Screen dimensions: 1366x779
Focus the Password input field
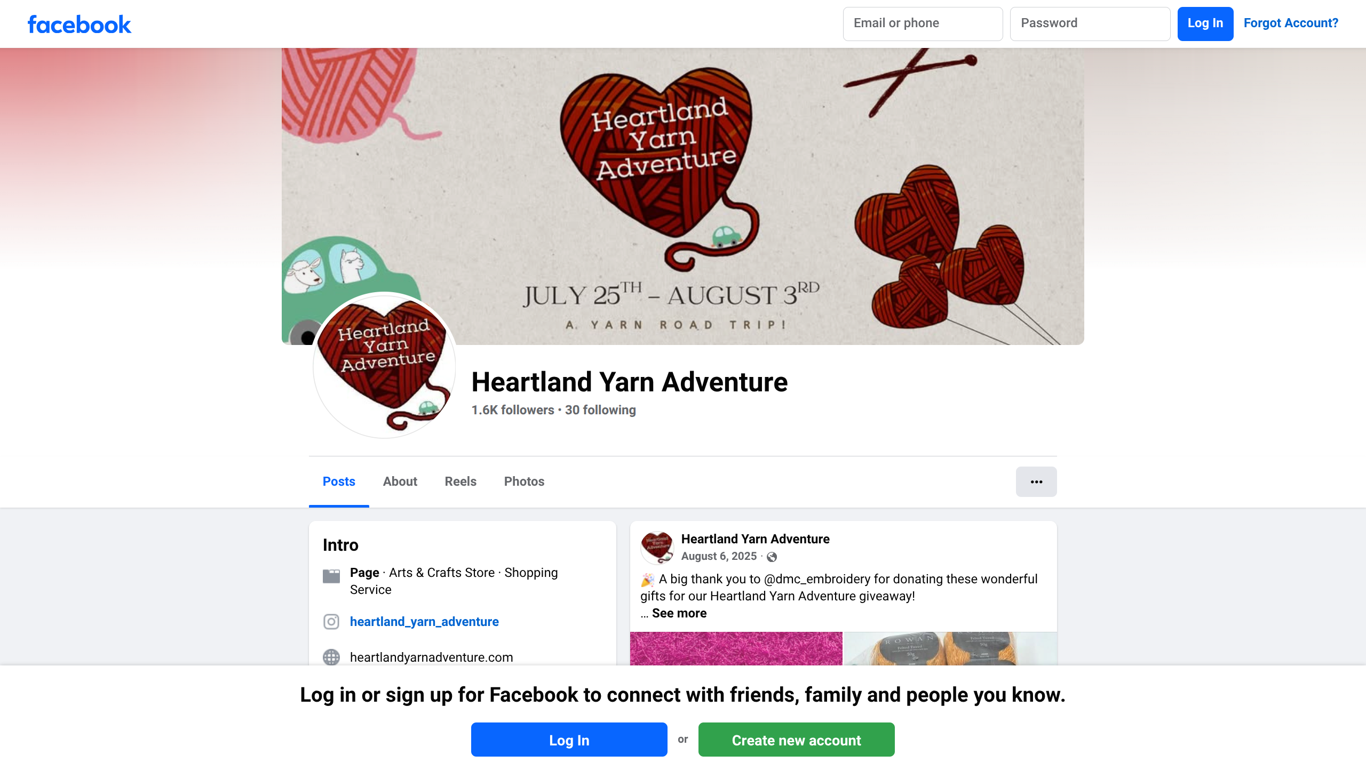pyautogui.click(x=1090, y=23)
